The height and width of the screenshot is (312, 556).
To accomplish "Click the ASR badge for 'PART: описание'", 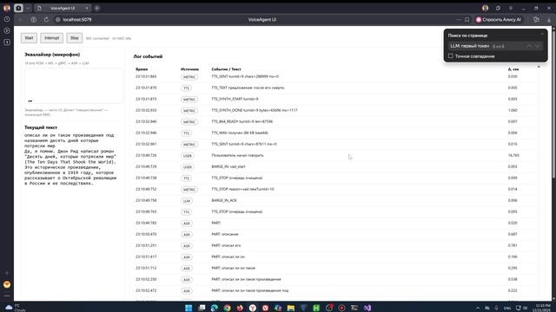I will pyautogui.click(x=187, y=235).
